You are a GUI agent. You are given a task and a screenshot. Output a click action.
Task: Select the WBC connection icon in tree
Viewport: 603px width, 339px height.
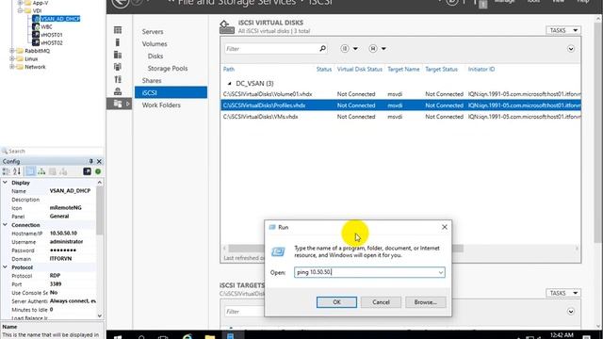click(36, 26)
